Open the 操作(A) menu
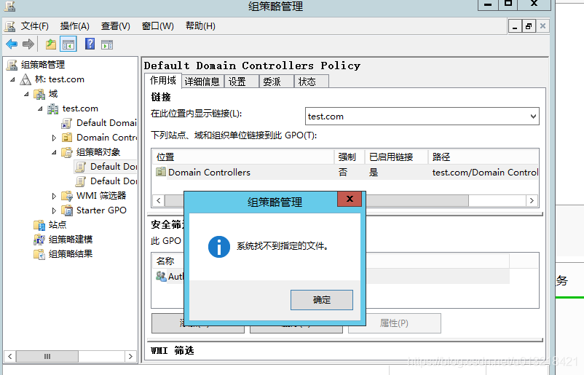584x375 pixels. [x=75, y=26]
